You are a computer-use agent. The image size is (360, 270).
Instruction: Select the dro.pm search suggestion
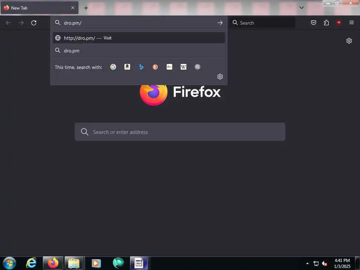pyautogui.click(x=139, y=51)
